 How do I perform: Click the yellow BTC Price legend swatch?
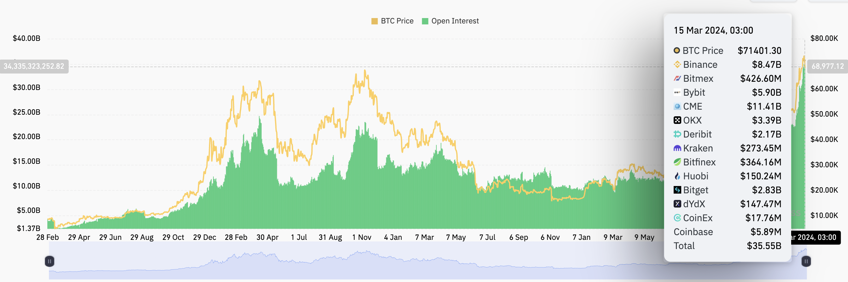pyautogui.click(x=374, y=21)
